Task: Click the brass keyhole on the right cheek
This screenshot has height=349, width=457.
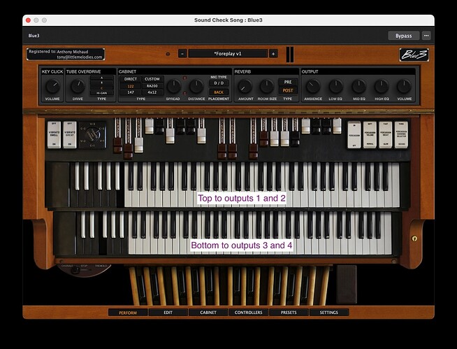Action: [414, 238]
